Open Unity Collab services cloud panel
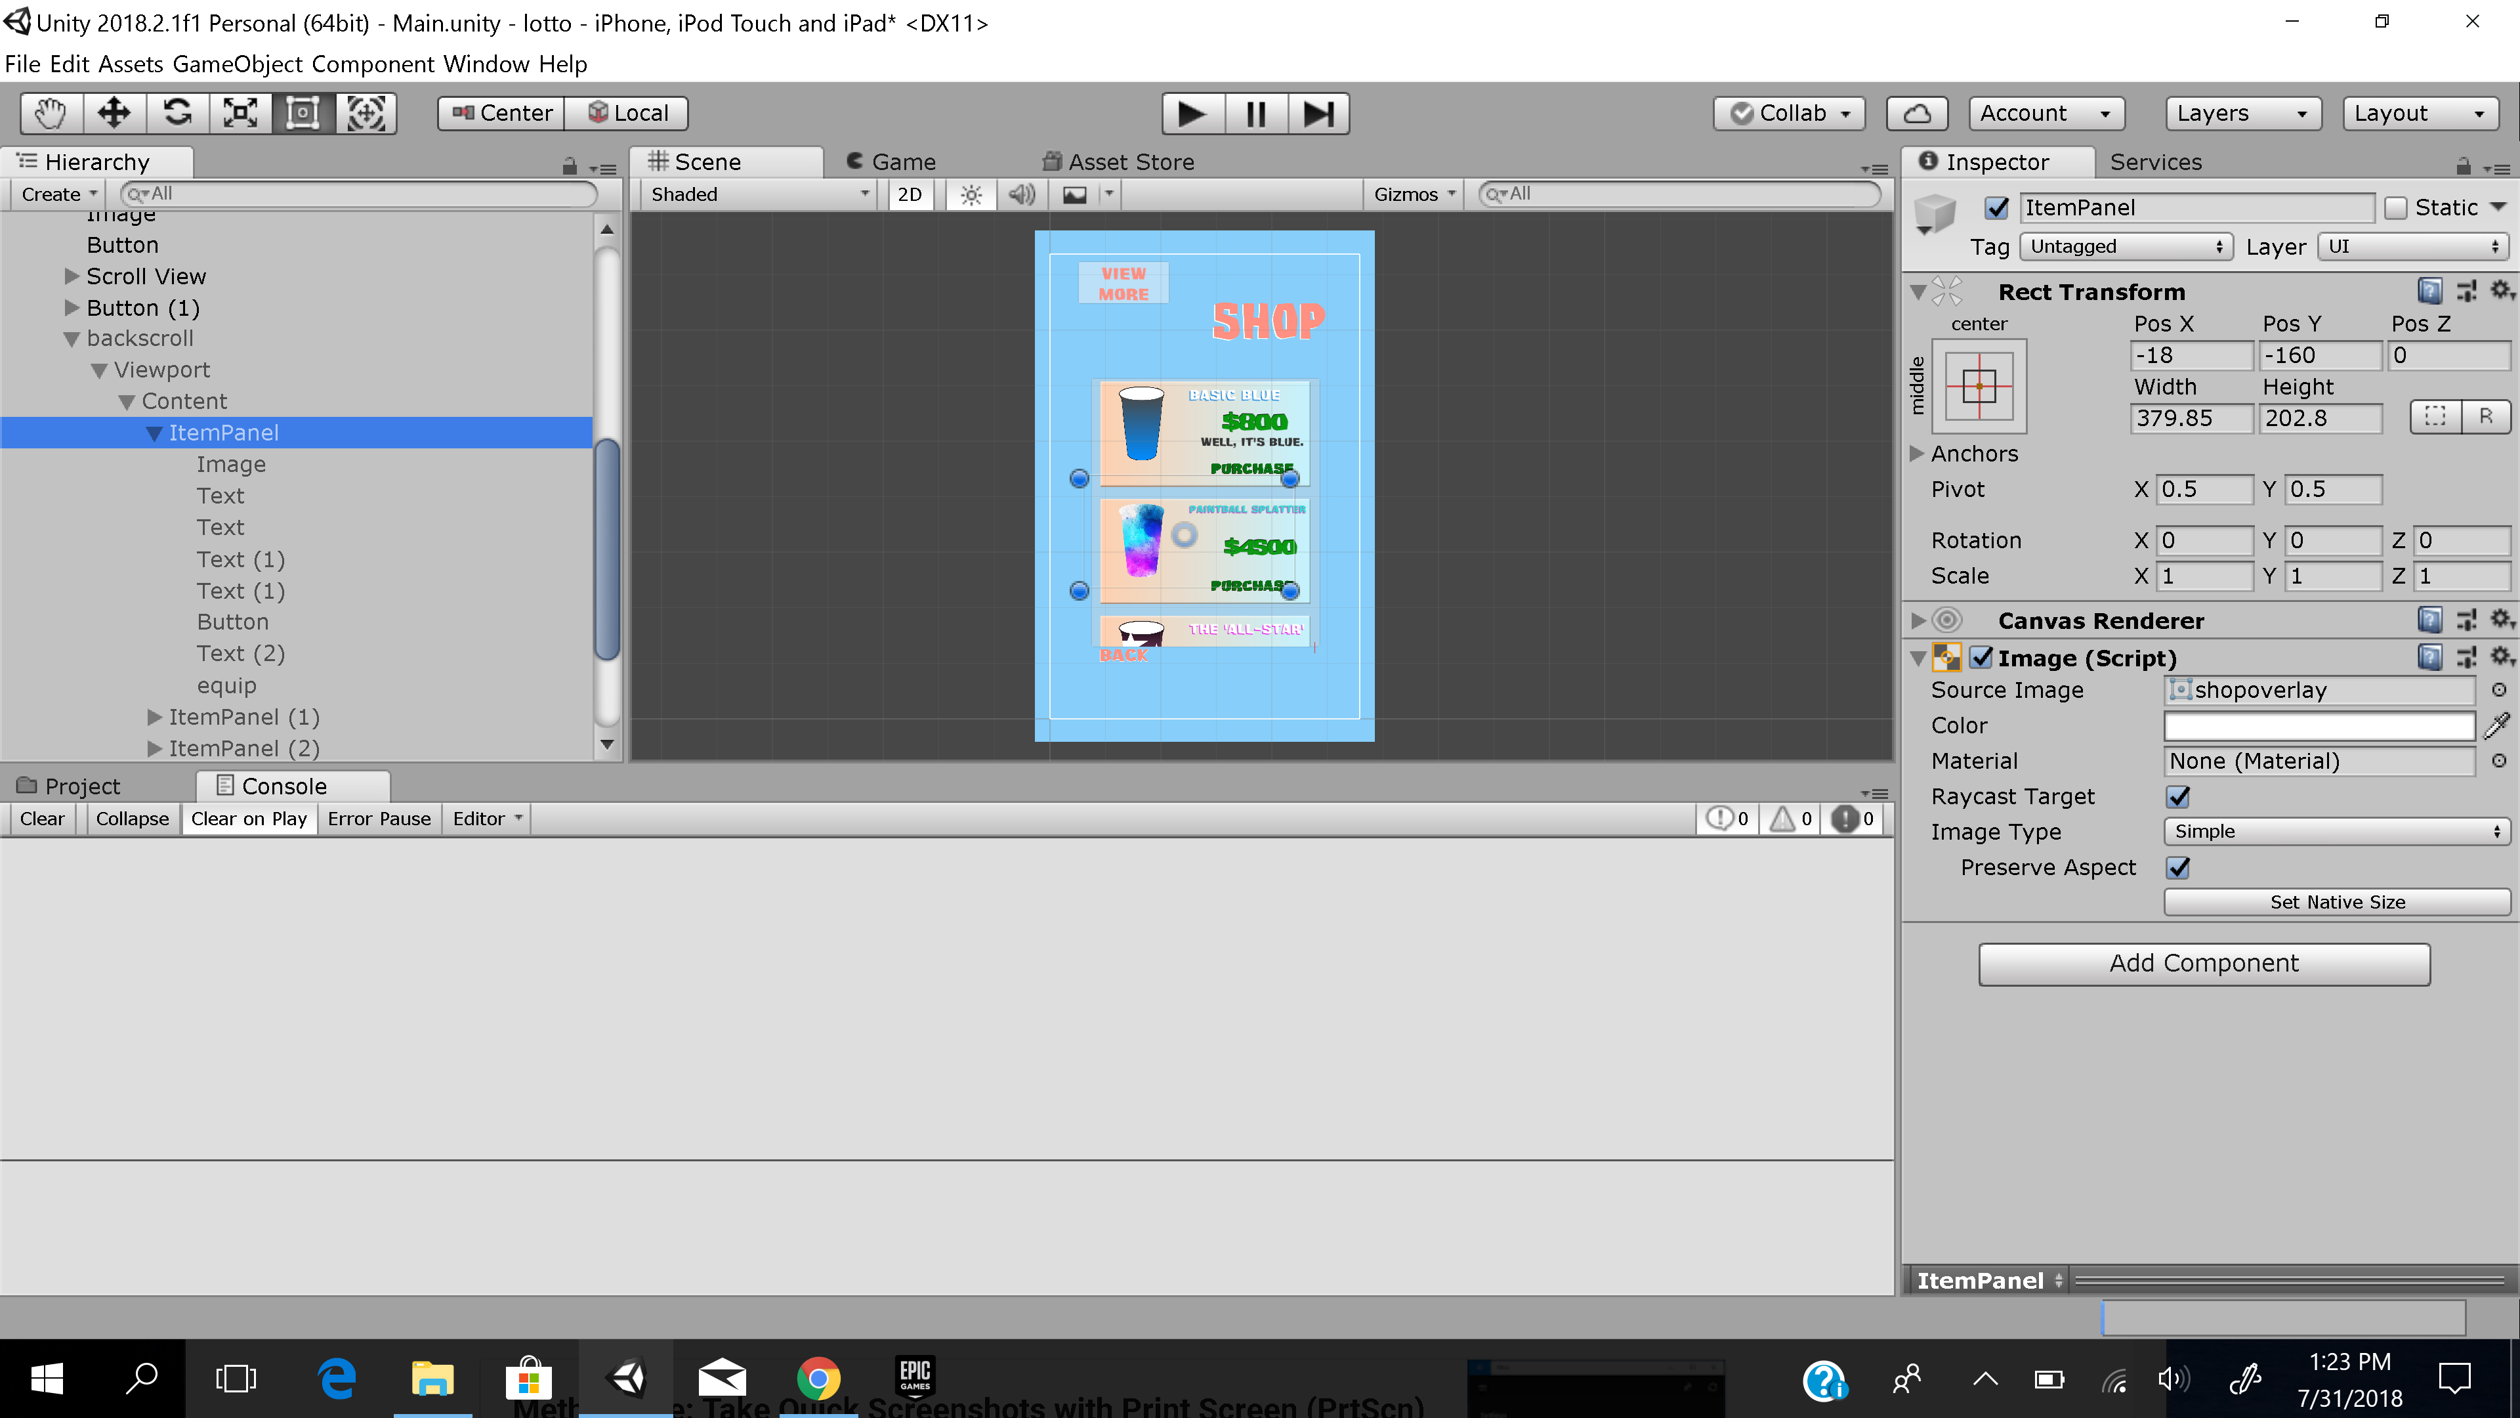This screenshot has height=1418, width=2520. click(1916, 112)
